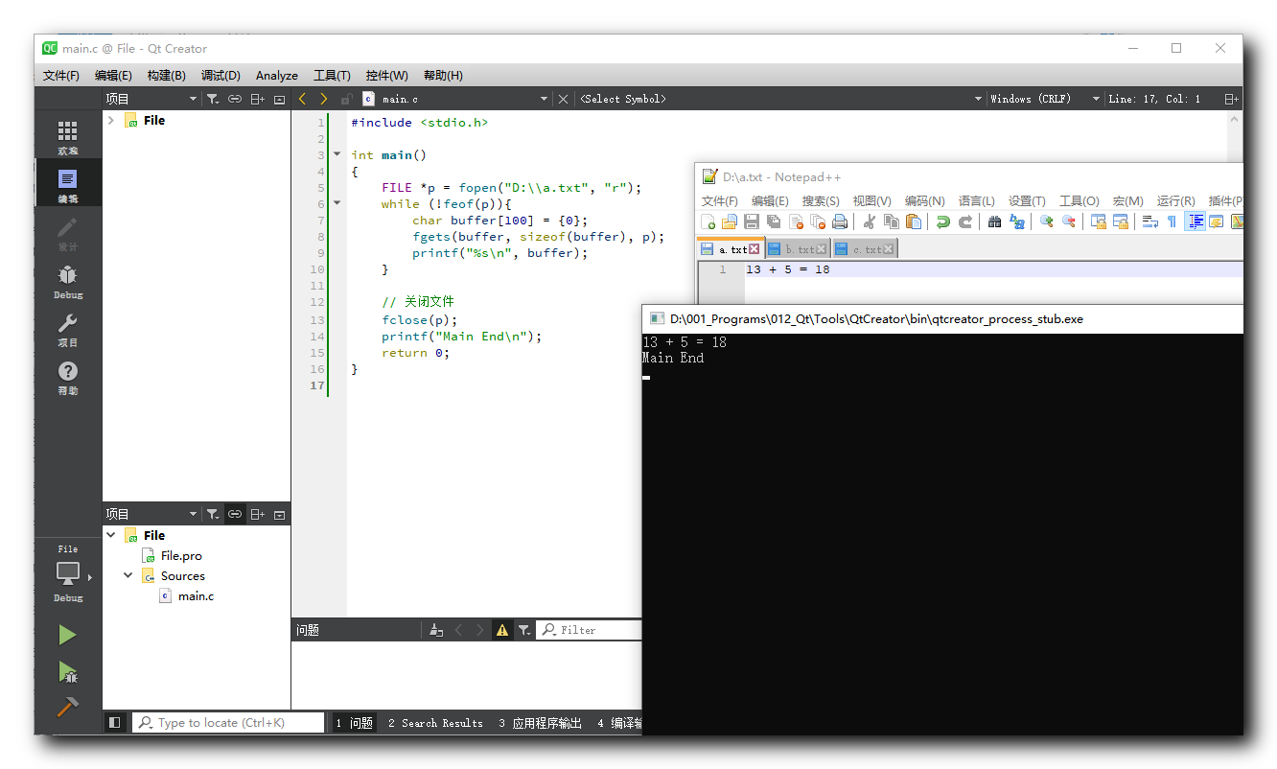Toggle the left sidebar visibility in Qt Creator
The image size is (1277, 769).
[x=115, y=723]
